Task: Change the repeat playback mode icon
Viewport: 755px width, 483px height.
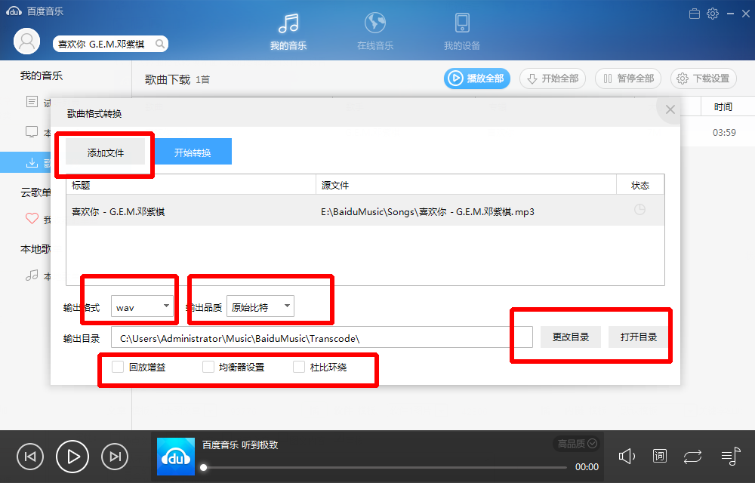Action: (x=692, y=456)
